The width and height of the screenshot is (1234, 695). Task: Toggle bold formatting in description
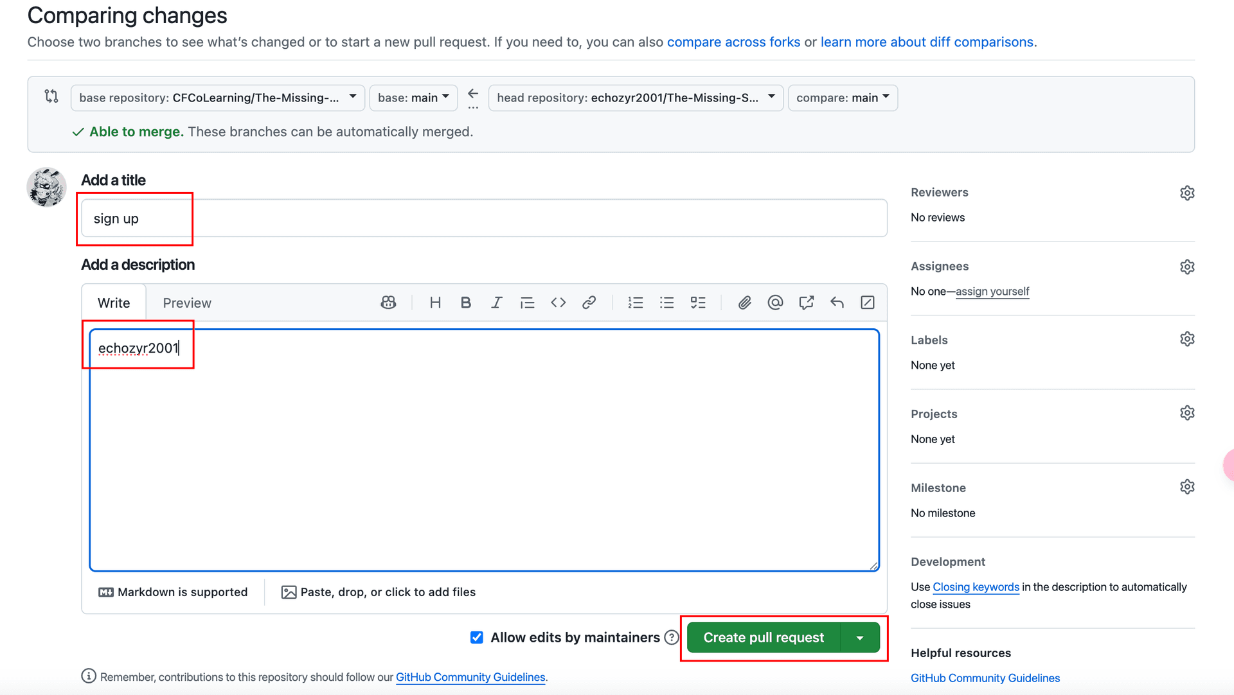(x=466, y=303)
